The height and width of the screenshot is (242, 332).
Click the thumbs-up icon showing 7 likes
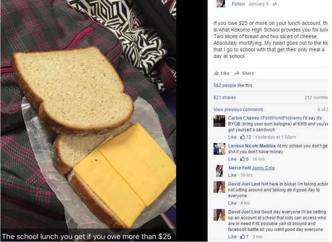(243, 236)
